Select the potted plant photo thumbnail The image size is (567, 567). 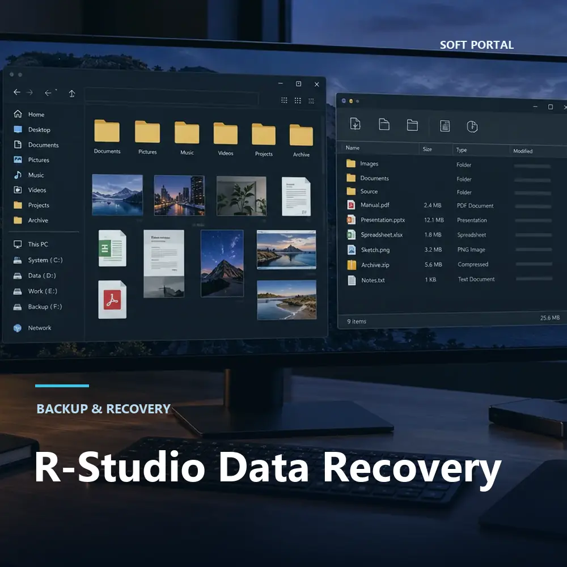pos(242,196)
